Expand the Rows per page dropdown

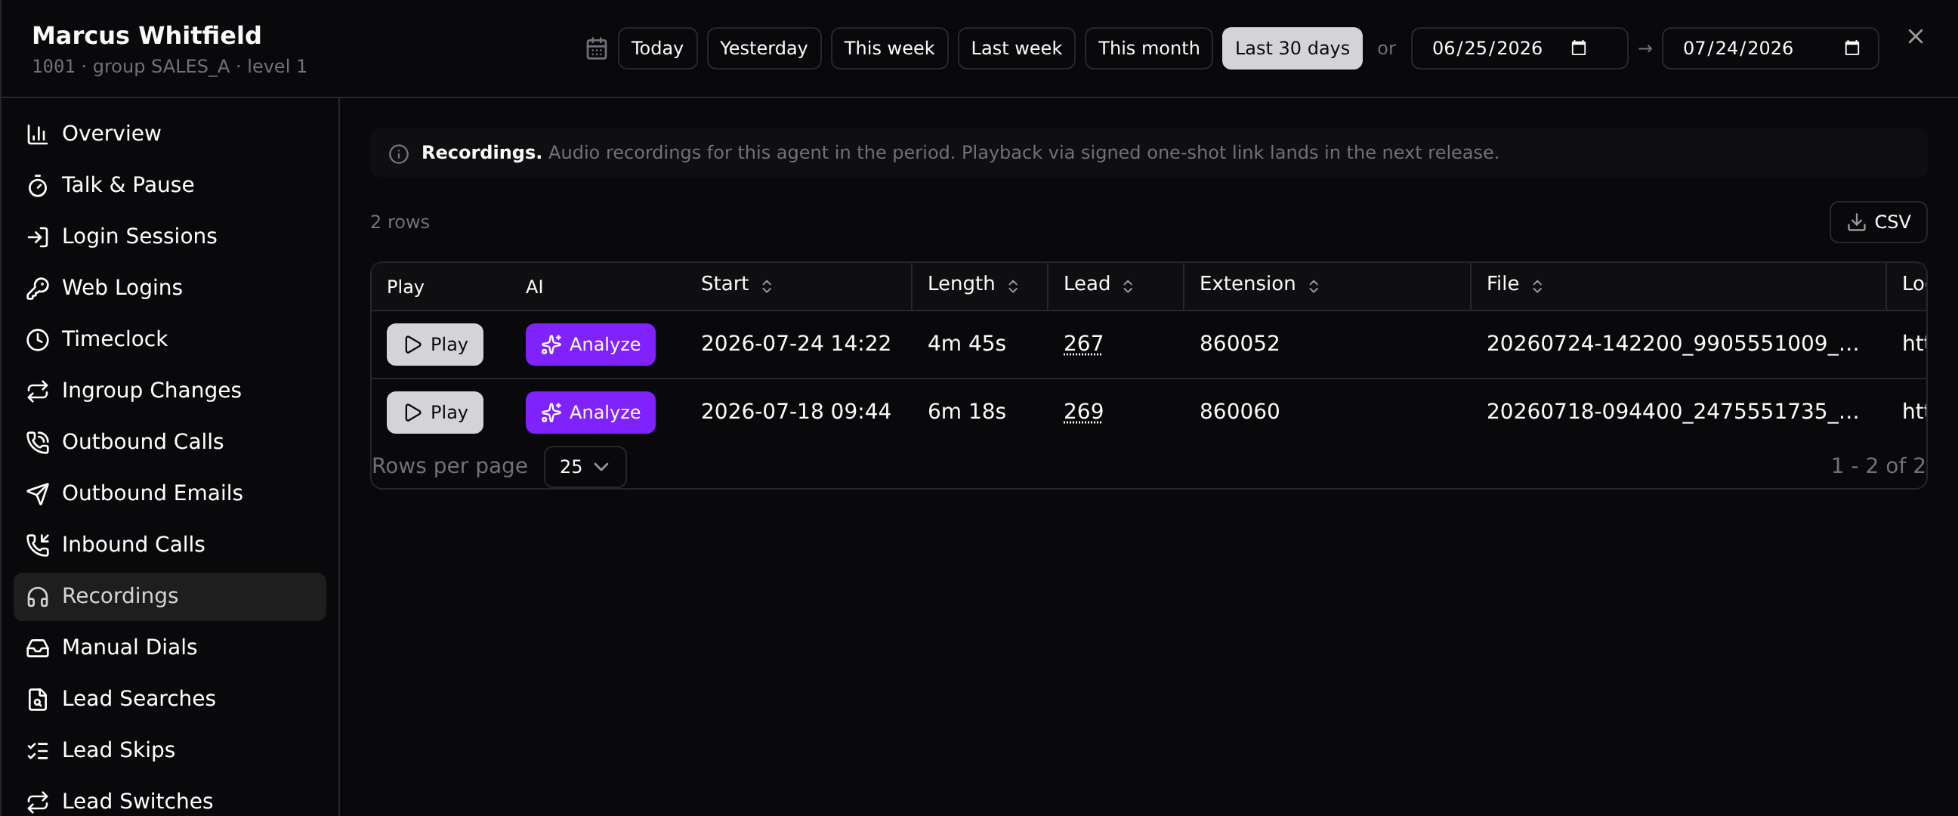pyautogui.click(x=585, y=466)
